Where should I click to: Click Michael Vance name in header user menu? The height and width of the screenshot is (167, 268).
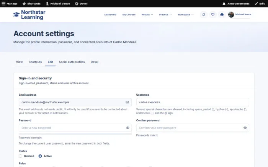(243, 14)
